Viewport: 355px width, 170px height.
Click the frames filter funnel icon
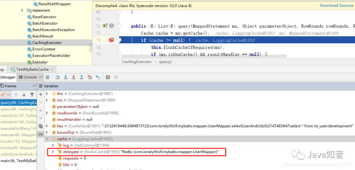click(x=32, y=95)
